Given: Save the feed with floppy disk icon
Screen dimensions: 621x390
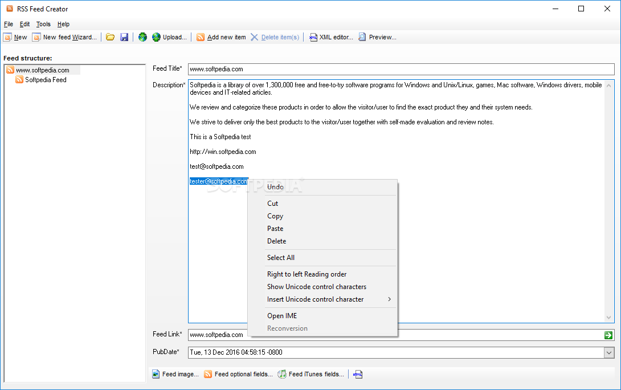Looking at the screenshot, I should click(x=124, y=37).
